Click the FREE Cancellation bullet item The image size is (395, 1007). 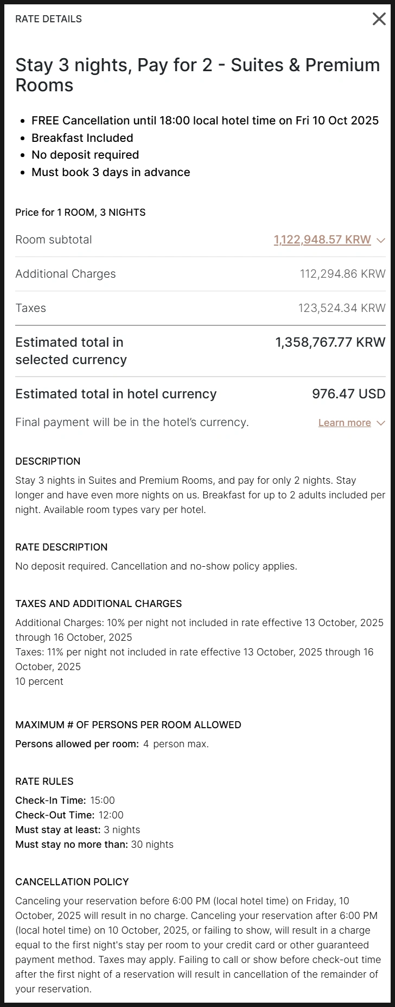pos(205,121)
